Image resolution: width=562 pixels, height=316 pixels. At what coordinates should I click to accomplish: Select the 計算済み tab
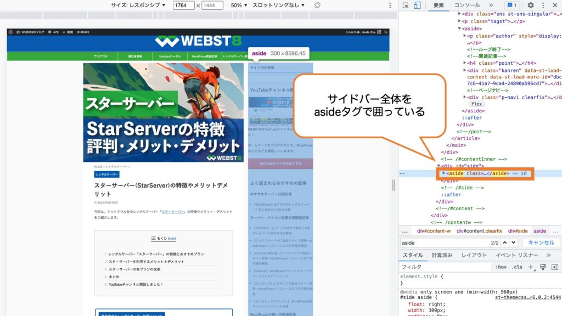tap(442, 255)
